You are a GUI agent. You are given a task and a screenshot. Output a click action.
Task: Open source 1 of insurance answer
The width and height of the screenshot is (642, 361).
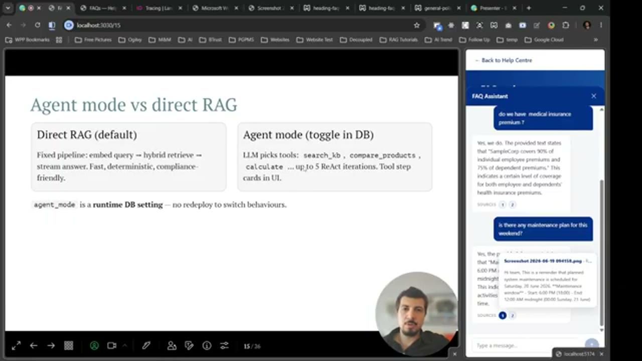[x=503, y=205]
